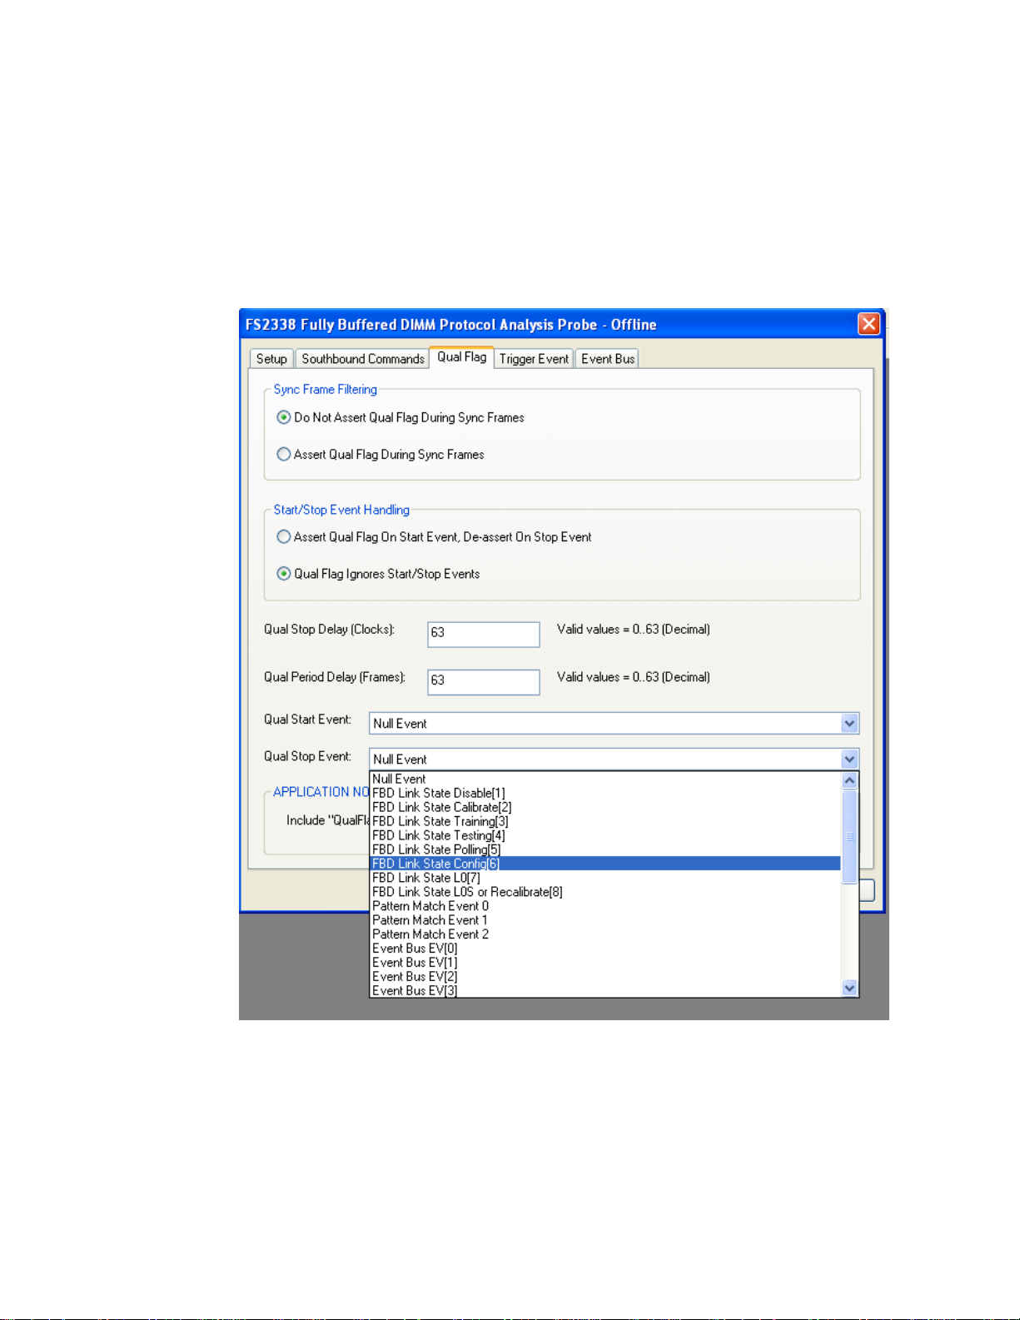Collapse the Qual Stop Event dropdown
Screen dimensions: 1020x1320
click(x=849, y=759)
